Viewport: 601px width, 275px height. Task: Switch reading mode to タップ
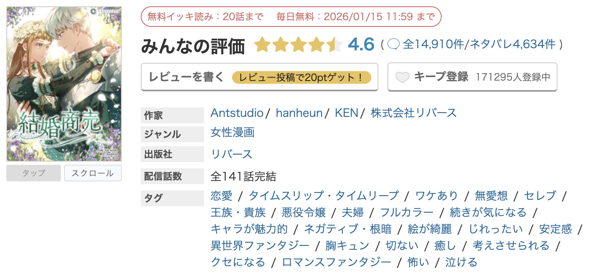tap(34, 173)
